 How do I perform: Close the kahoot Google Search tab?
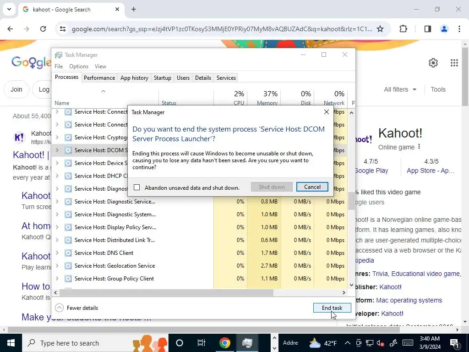pos(117,9)
